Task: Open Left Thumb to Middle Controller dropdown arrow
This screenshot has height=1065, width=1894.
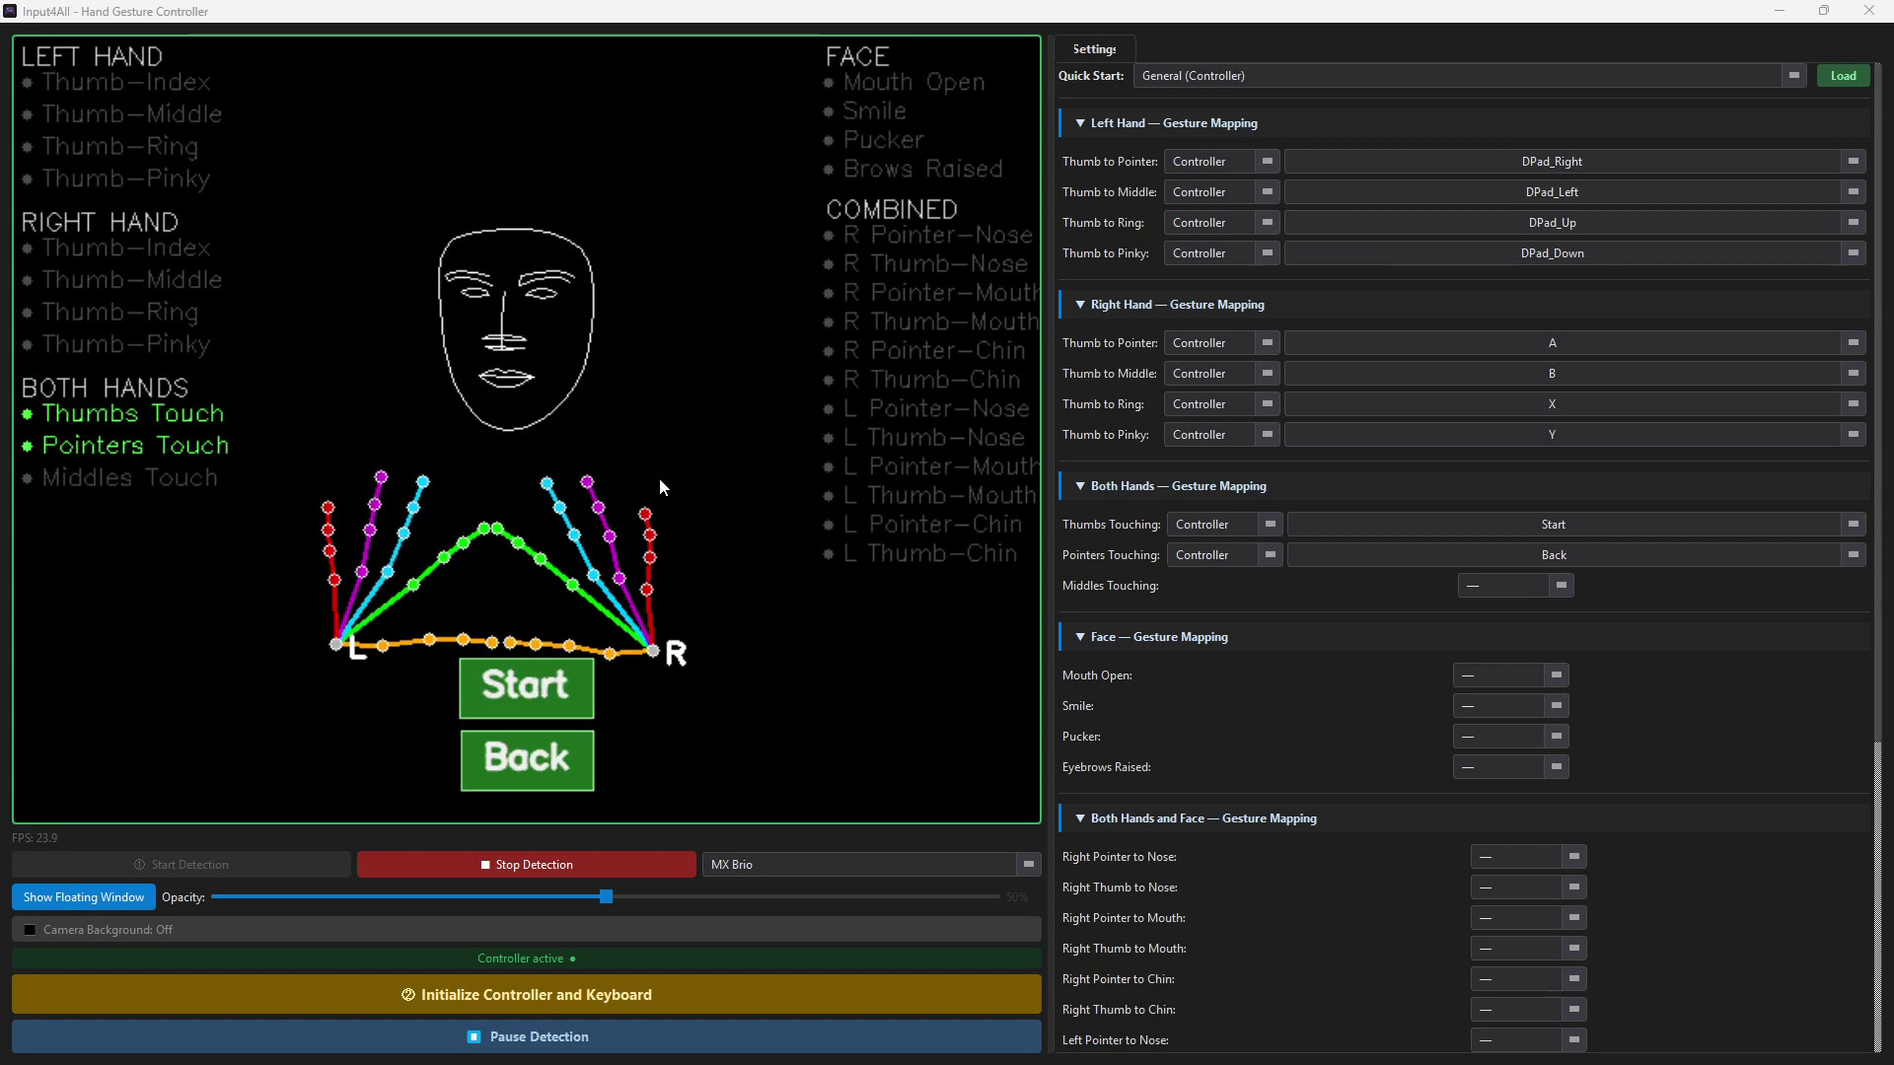Action: tap(1267, 192)
